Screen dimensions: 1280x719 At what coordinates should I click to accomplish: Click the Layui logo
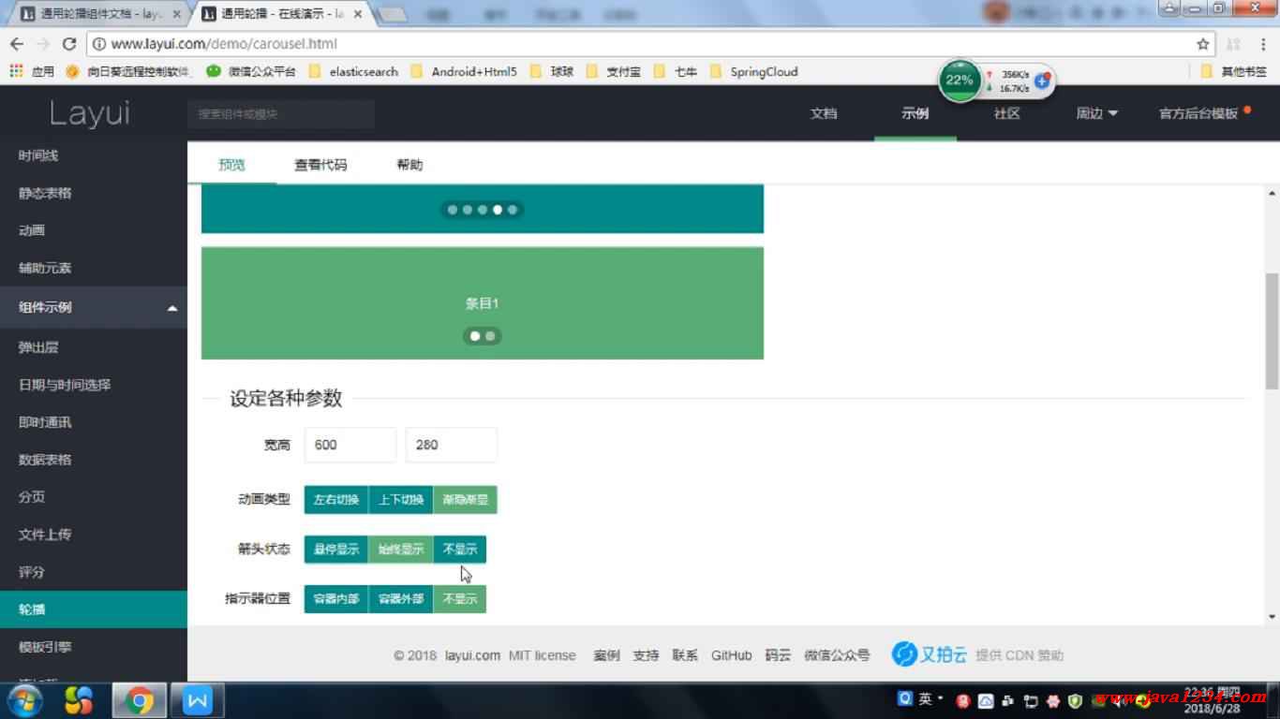pyautogui.click(x=90, y=113)
